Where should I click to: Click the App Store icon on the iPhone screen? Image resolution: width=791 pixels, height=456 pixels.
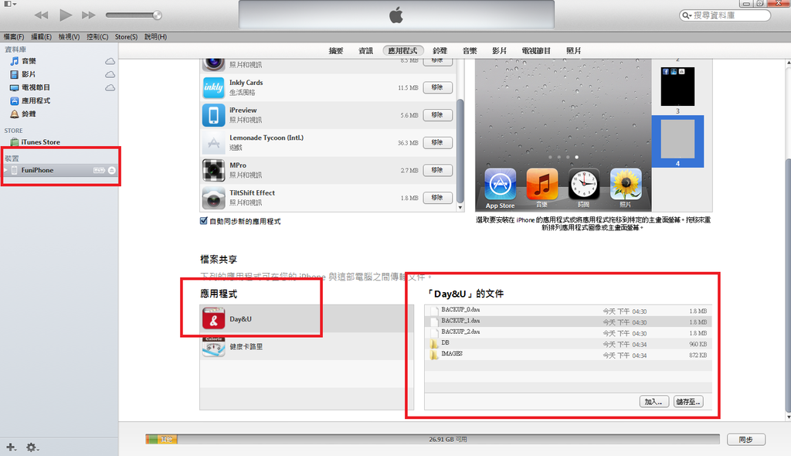(500, 184)
